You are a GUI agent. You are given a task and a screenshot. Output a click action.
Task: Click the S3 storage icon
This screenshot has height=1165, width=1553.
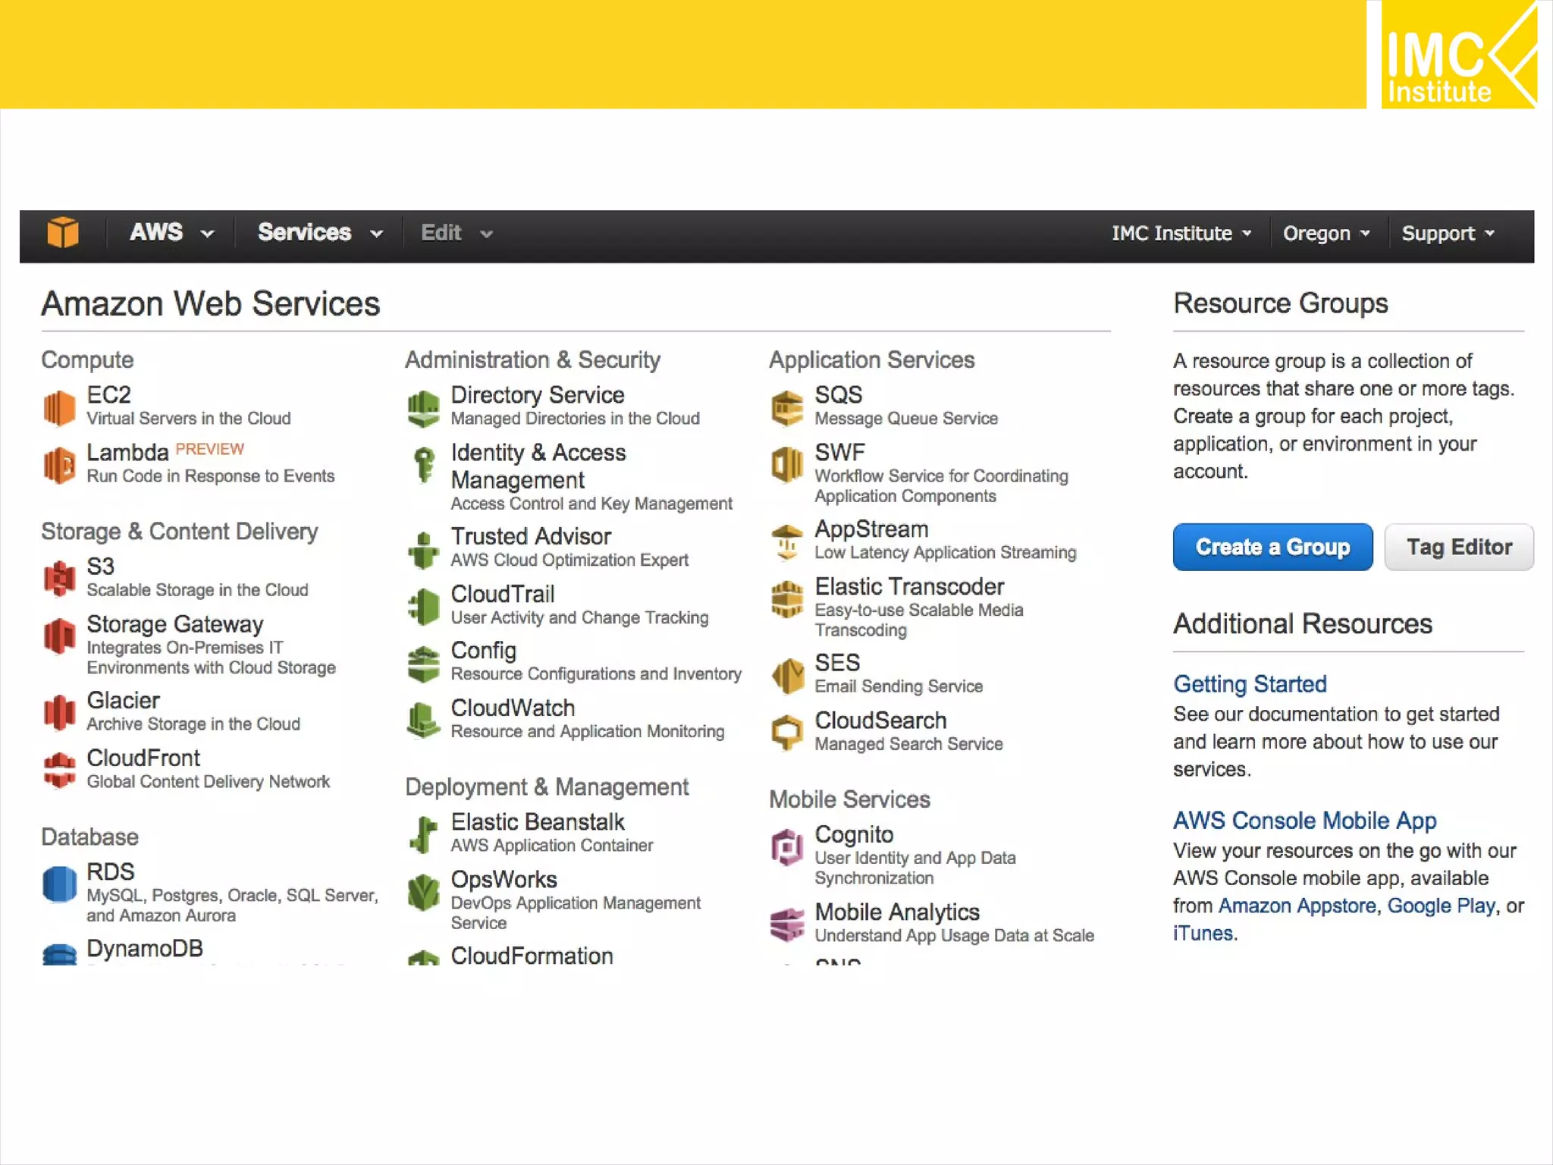[59, 579]
